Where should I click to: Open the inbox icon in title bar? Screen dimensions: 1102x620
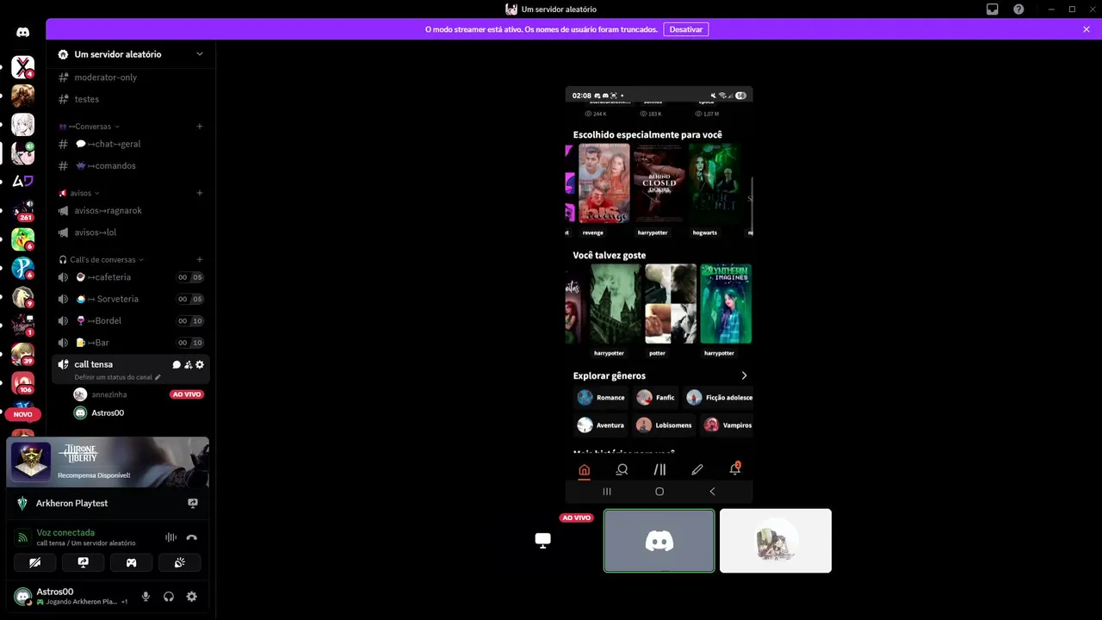click(993, 9)
